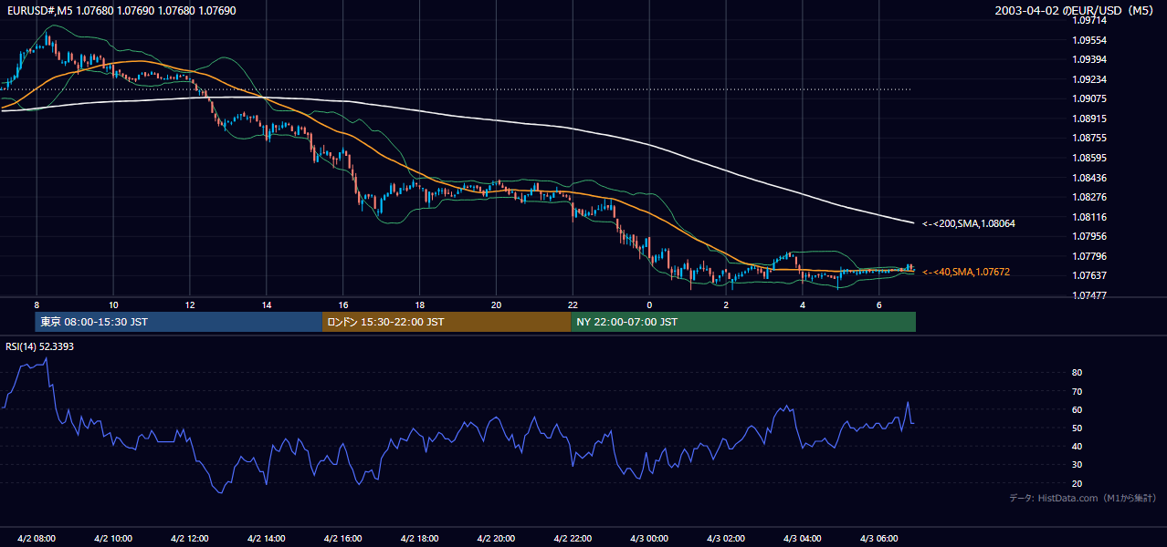Select the '4/2 22:00' bottom time label
This screenshot has height=547, width=1167.
pyautogui.click(x=573, y=538)
